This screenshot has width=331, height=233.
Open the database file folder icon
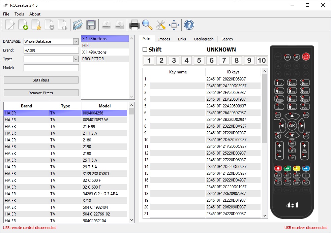[78, 25]
